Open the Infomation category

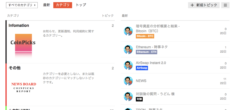coord(19,26)
